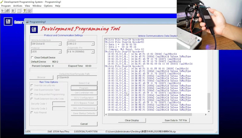This screenshot has width=242, height=138.
Task: Click the archive path field c:\DpsArch
Action: point(77,77)
